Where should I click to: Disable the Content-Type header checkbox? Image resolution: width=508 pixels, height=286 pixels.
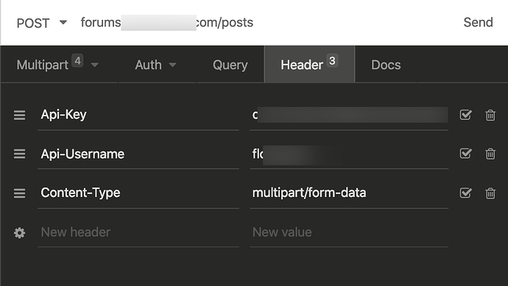tap(465, 193)
